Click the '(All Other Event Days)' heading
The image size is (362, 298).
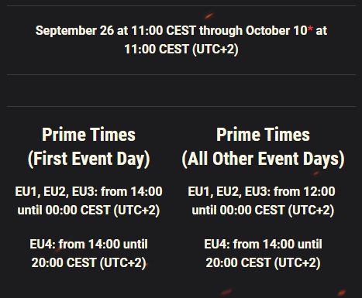pyautogui.click(x=263, y=159)
